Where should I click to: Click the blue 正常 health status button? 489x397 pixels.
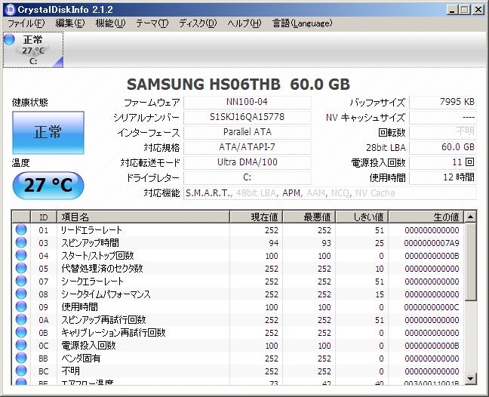coord(48,133)
